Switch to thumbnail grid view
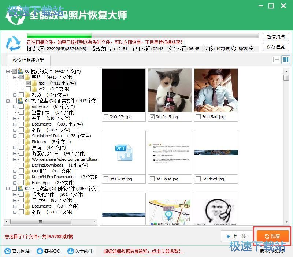The image size is (293, 257). (286, 60)
